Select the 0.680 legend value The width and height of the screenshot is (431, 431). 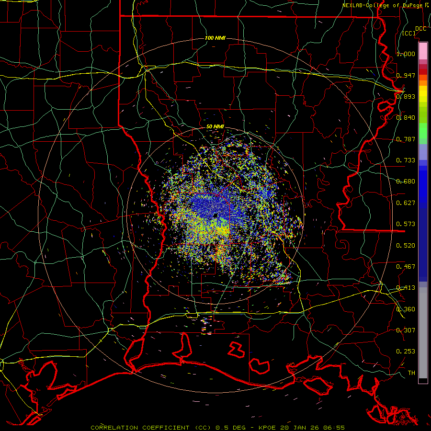point(406,181)
